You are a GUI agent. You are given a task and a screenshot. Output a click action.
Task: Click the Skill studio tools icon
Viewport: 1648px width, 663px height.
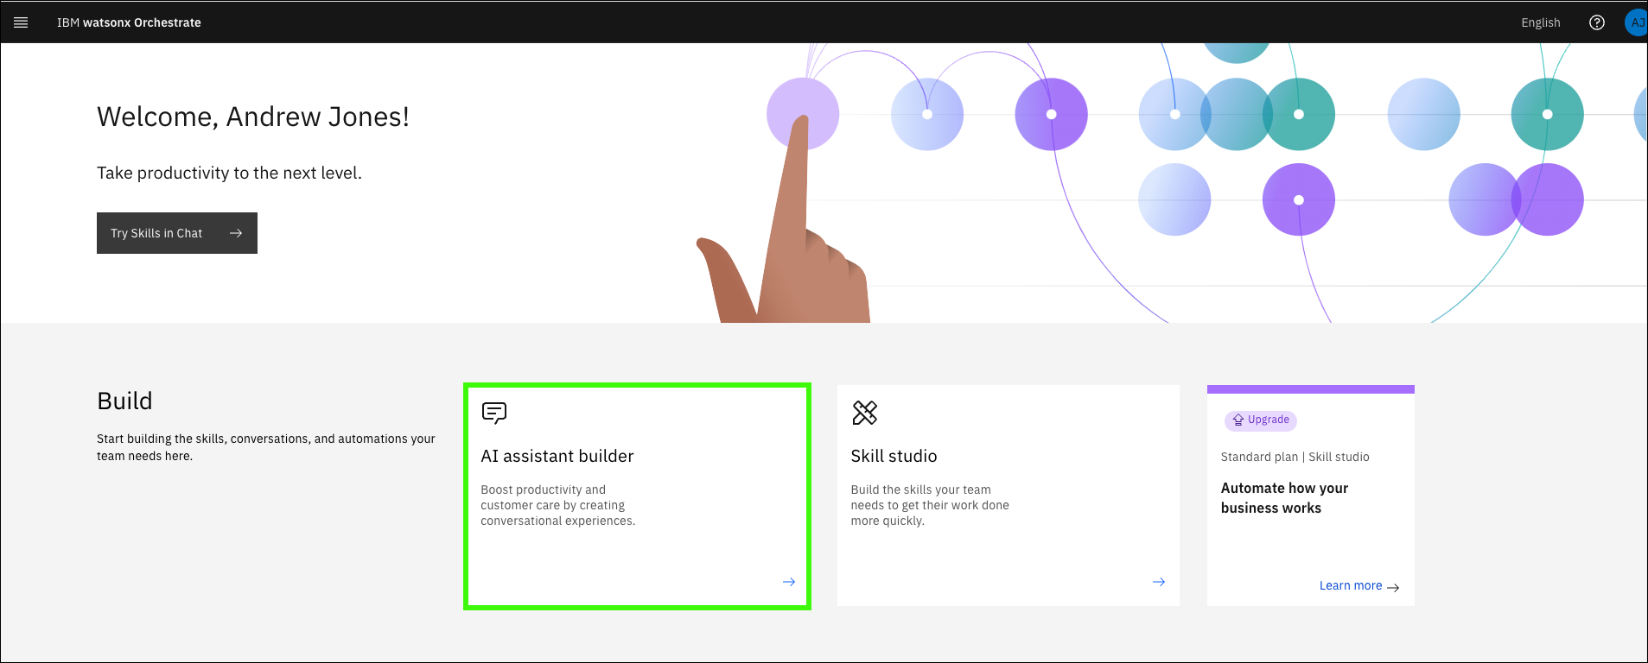(864, 414)
